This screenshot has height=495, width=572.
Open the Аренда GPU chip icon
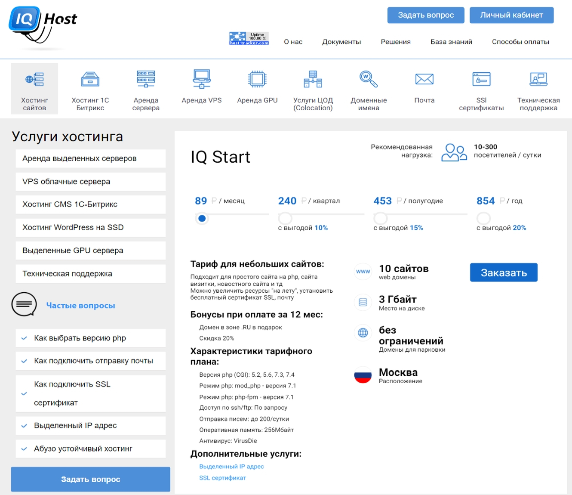point(257,79)
